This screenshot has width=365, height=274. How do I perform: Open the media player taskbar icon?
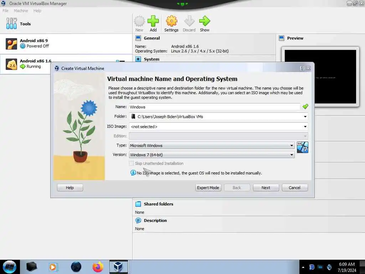(53, 267)
